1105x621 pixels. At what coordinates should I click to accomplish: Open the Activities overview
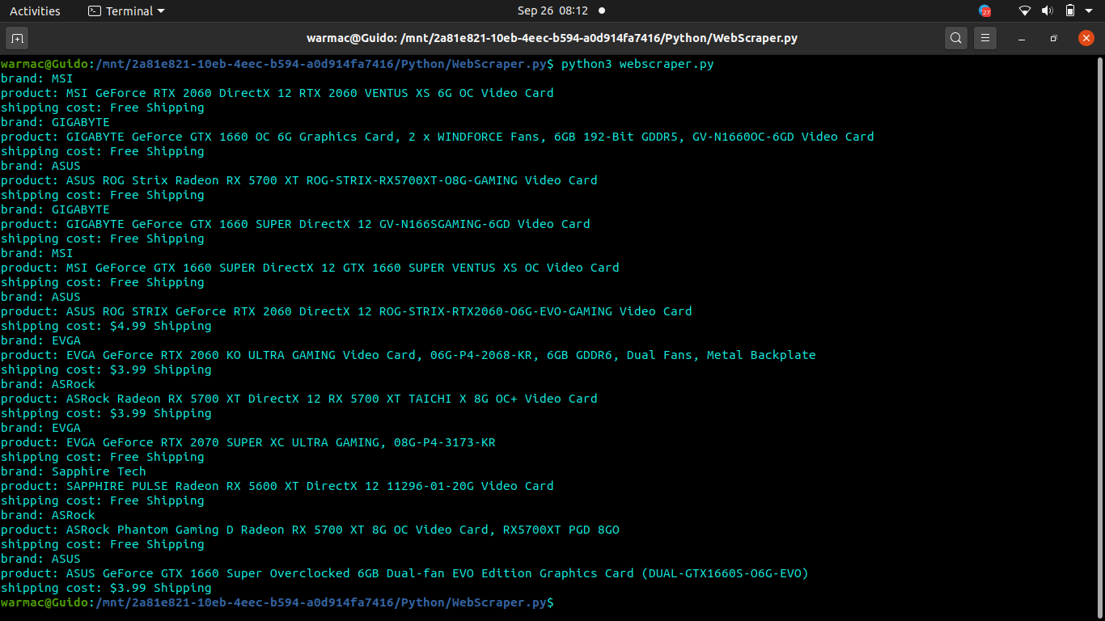[x=35, y=11]
